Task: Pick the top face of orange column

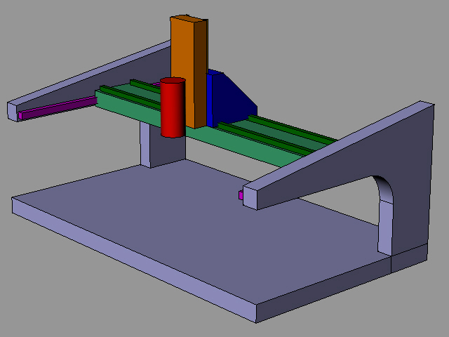Action: point(189,19)
